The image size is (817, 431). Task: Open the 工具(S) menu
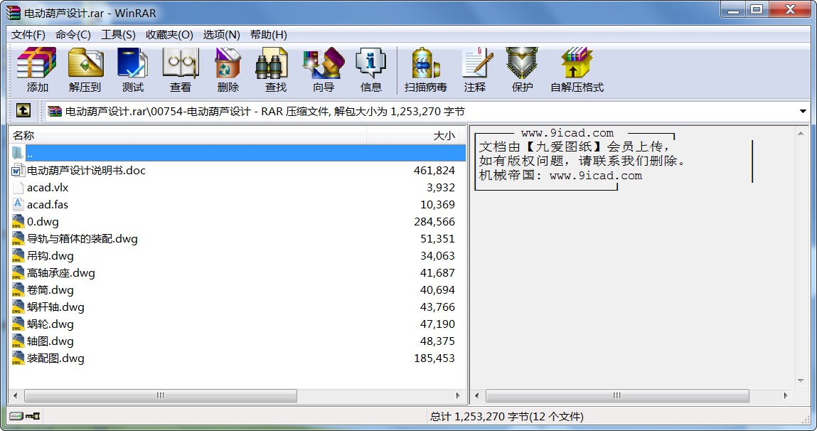118,34
